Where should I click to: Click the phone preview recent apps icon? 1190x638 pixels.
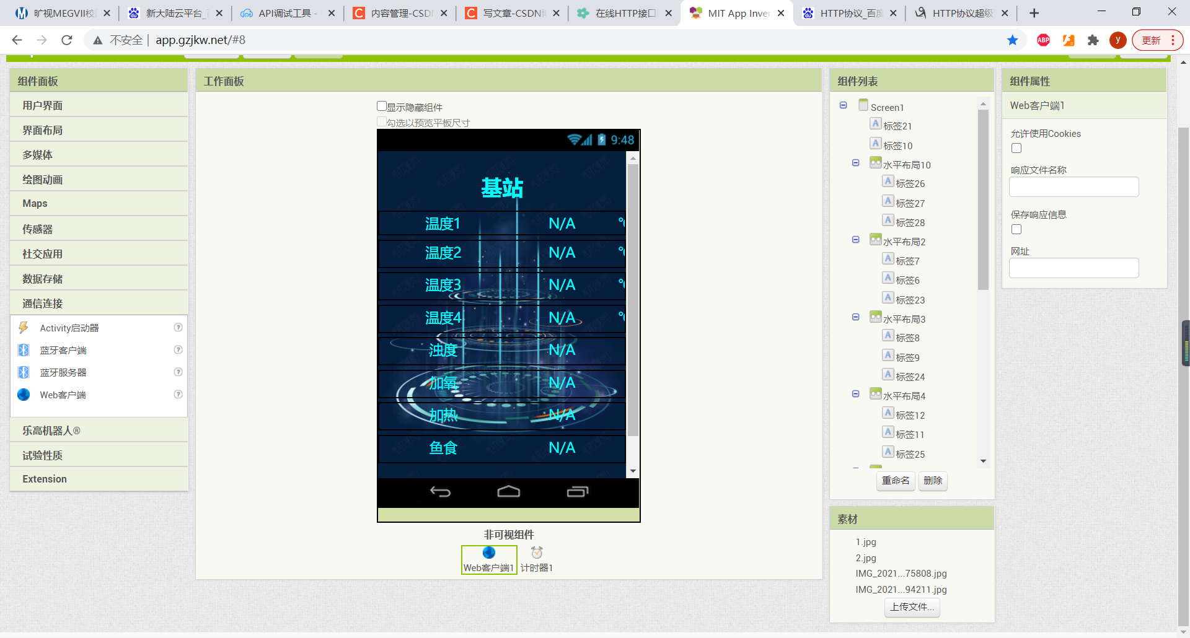pos(578,492)
